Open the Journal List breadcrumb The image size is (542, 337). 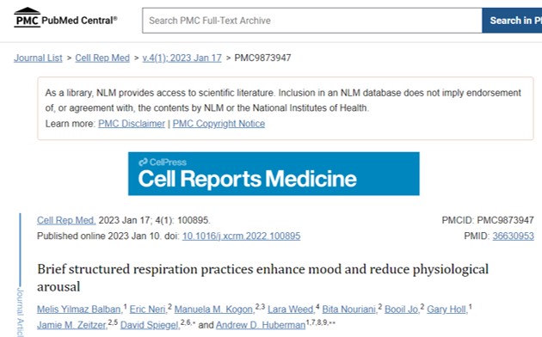(x=38, y=58)
